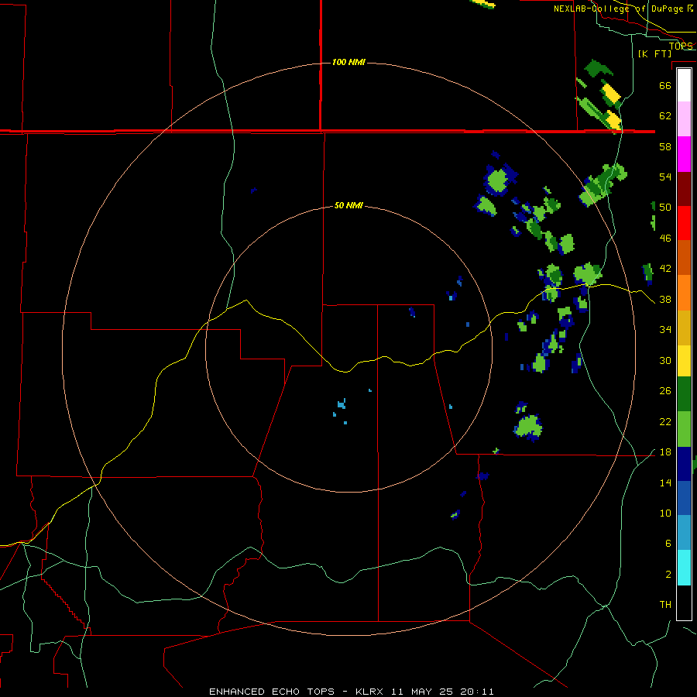Click the gold swatch on the color scale
The width and height of the screenshot is (697, 697).
click(684, 328)
